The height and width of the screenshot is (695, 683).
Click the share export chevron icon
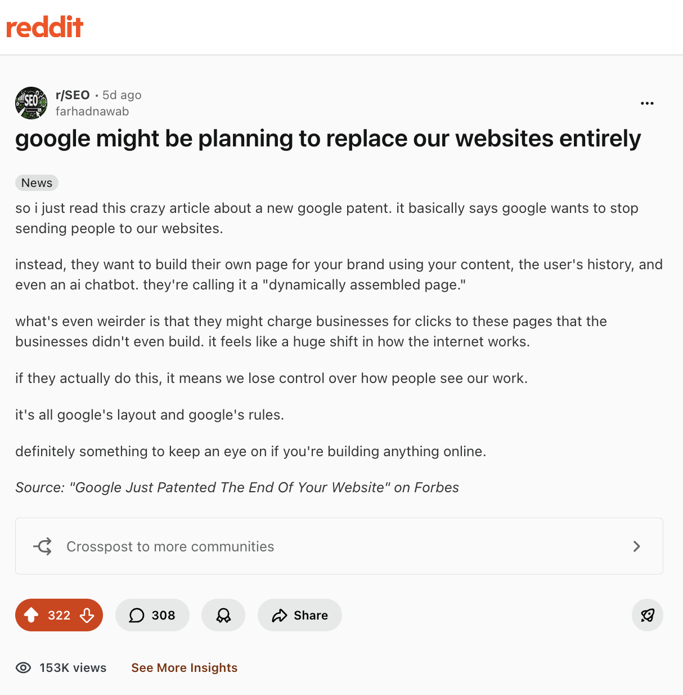point(279,615)
